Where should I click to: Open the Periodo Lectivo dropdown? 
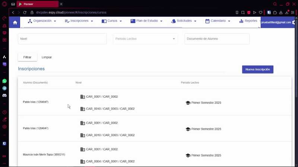[145, 39]
